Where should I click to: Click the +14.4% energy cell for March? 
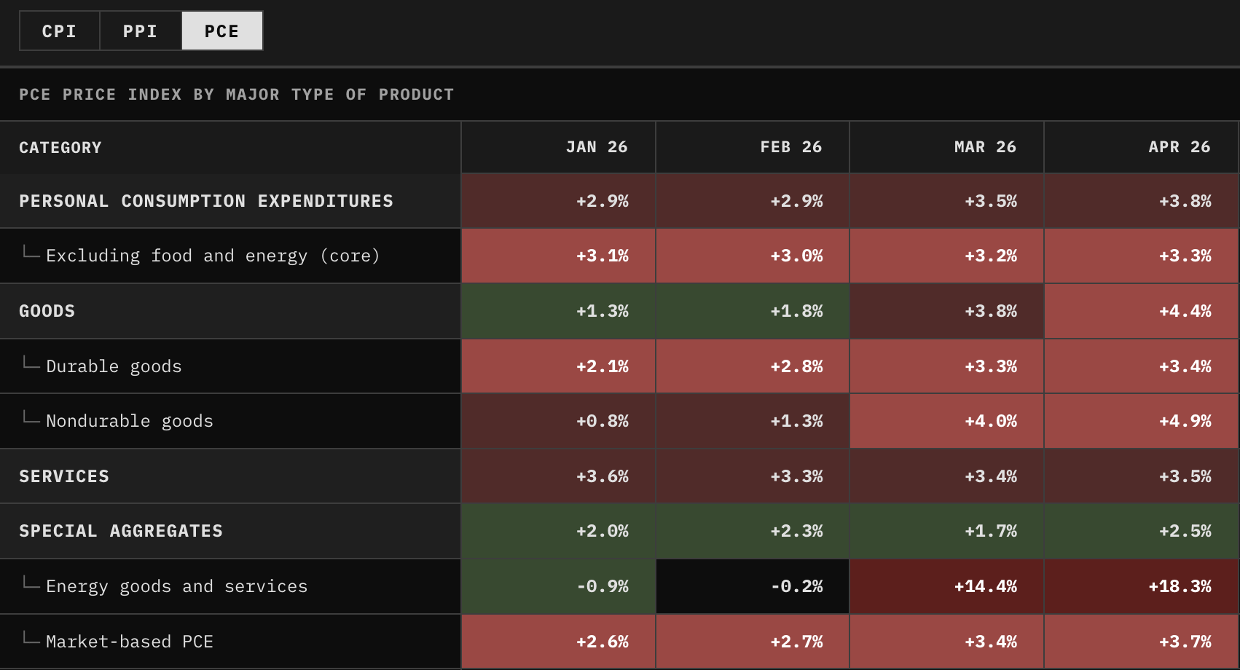(x=947, y=586)
